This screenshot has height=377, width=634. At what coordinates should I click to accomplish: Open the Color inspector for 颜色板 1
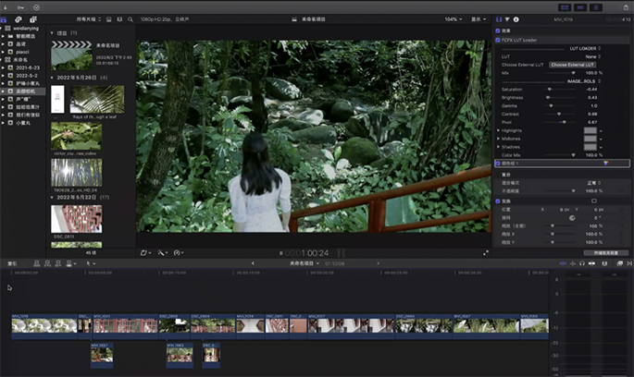(x=606, y=164)
